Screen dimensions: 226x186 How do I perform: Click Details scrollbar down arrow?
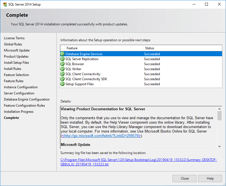219,146
